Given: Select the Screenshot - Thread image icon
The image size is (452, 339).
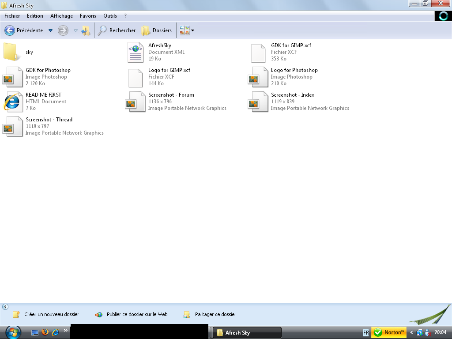Looking at the screenshot, I should pos(13,126).
